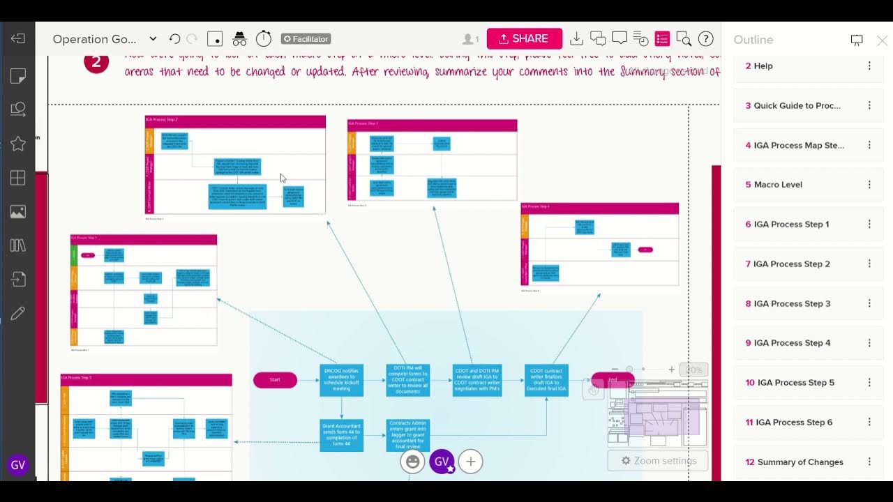This screenshot has width=893, height=502.
Task: Open options menu for Summary of Changes
Action: [x=869, y=462]
